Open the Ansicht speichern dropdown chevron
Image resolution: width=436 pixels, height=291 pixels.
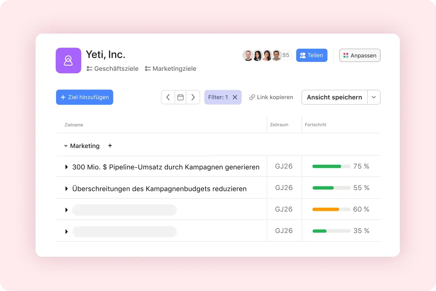coord(374,97)
